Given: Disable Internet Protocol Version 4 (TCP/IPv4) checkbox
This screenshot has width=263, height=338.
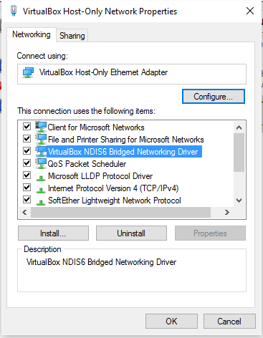Looking at the screenshot, I should (27, 188).
